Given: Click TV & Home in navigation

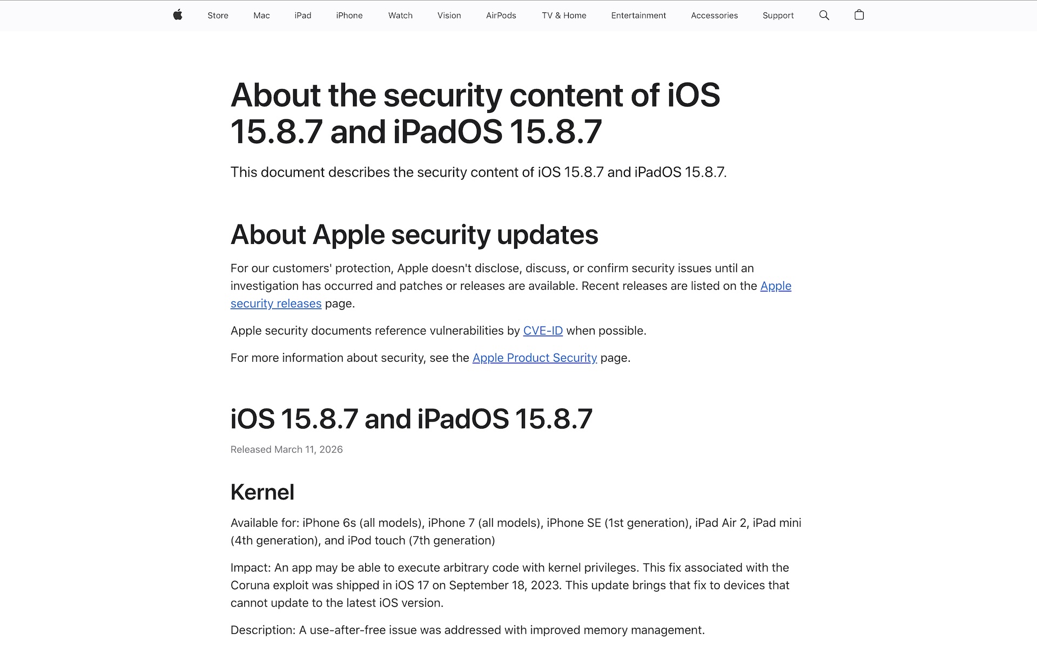Looking at the screenshot, I should click(x=564, y=15).
